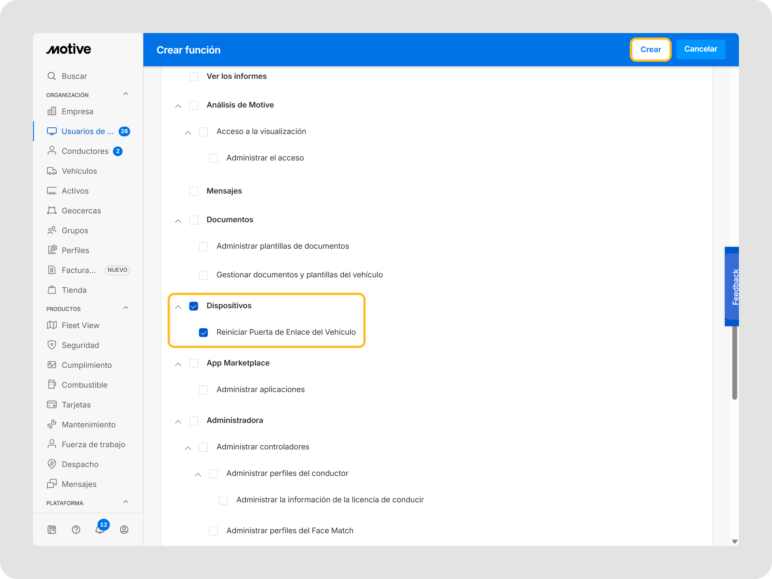The height and width of the screenshot is (579, 772).
Task: Collapse the Documentos section chevron
Action: point(178,221)
